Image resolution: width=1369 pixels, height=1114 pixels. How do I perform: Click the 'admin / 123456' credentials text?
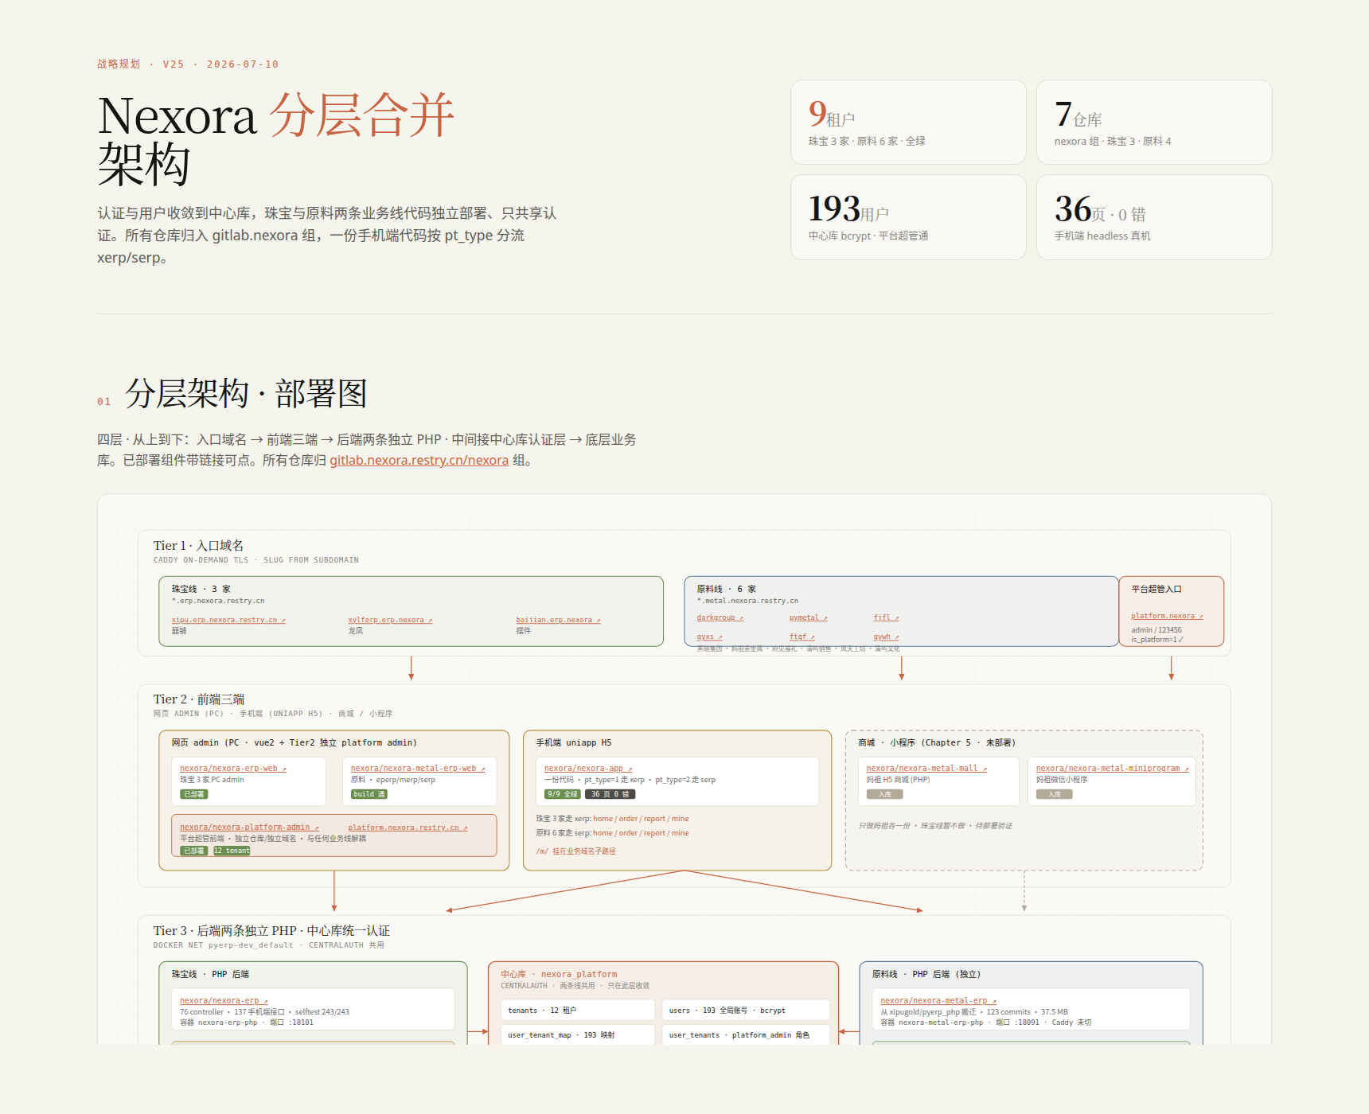tap(1156, 629)
